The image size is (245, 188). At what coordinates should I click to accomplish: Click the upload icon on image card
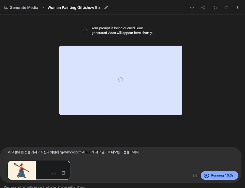click(x=54, y=173)
